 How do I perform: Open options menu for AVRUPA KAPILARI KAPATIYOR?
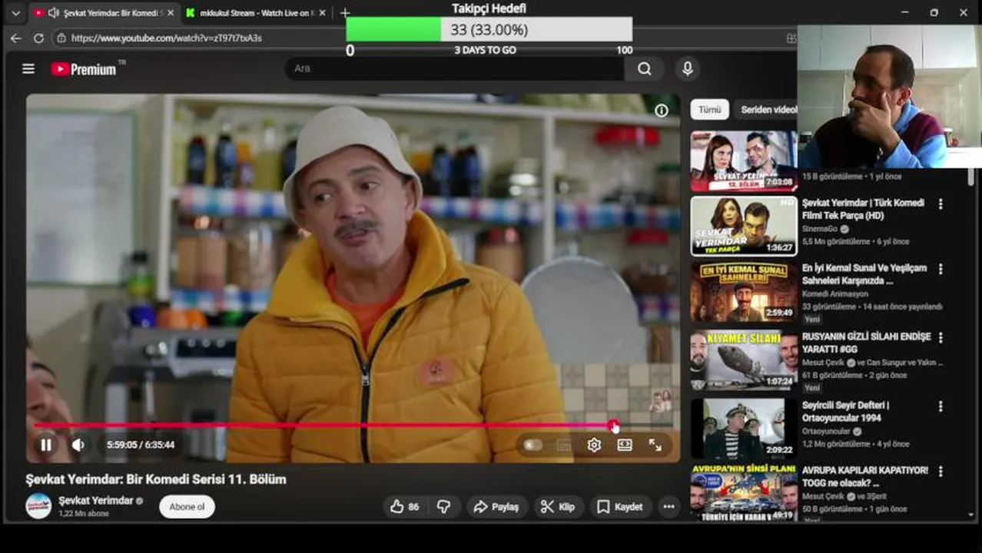(x=941, y=471)
